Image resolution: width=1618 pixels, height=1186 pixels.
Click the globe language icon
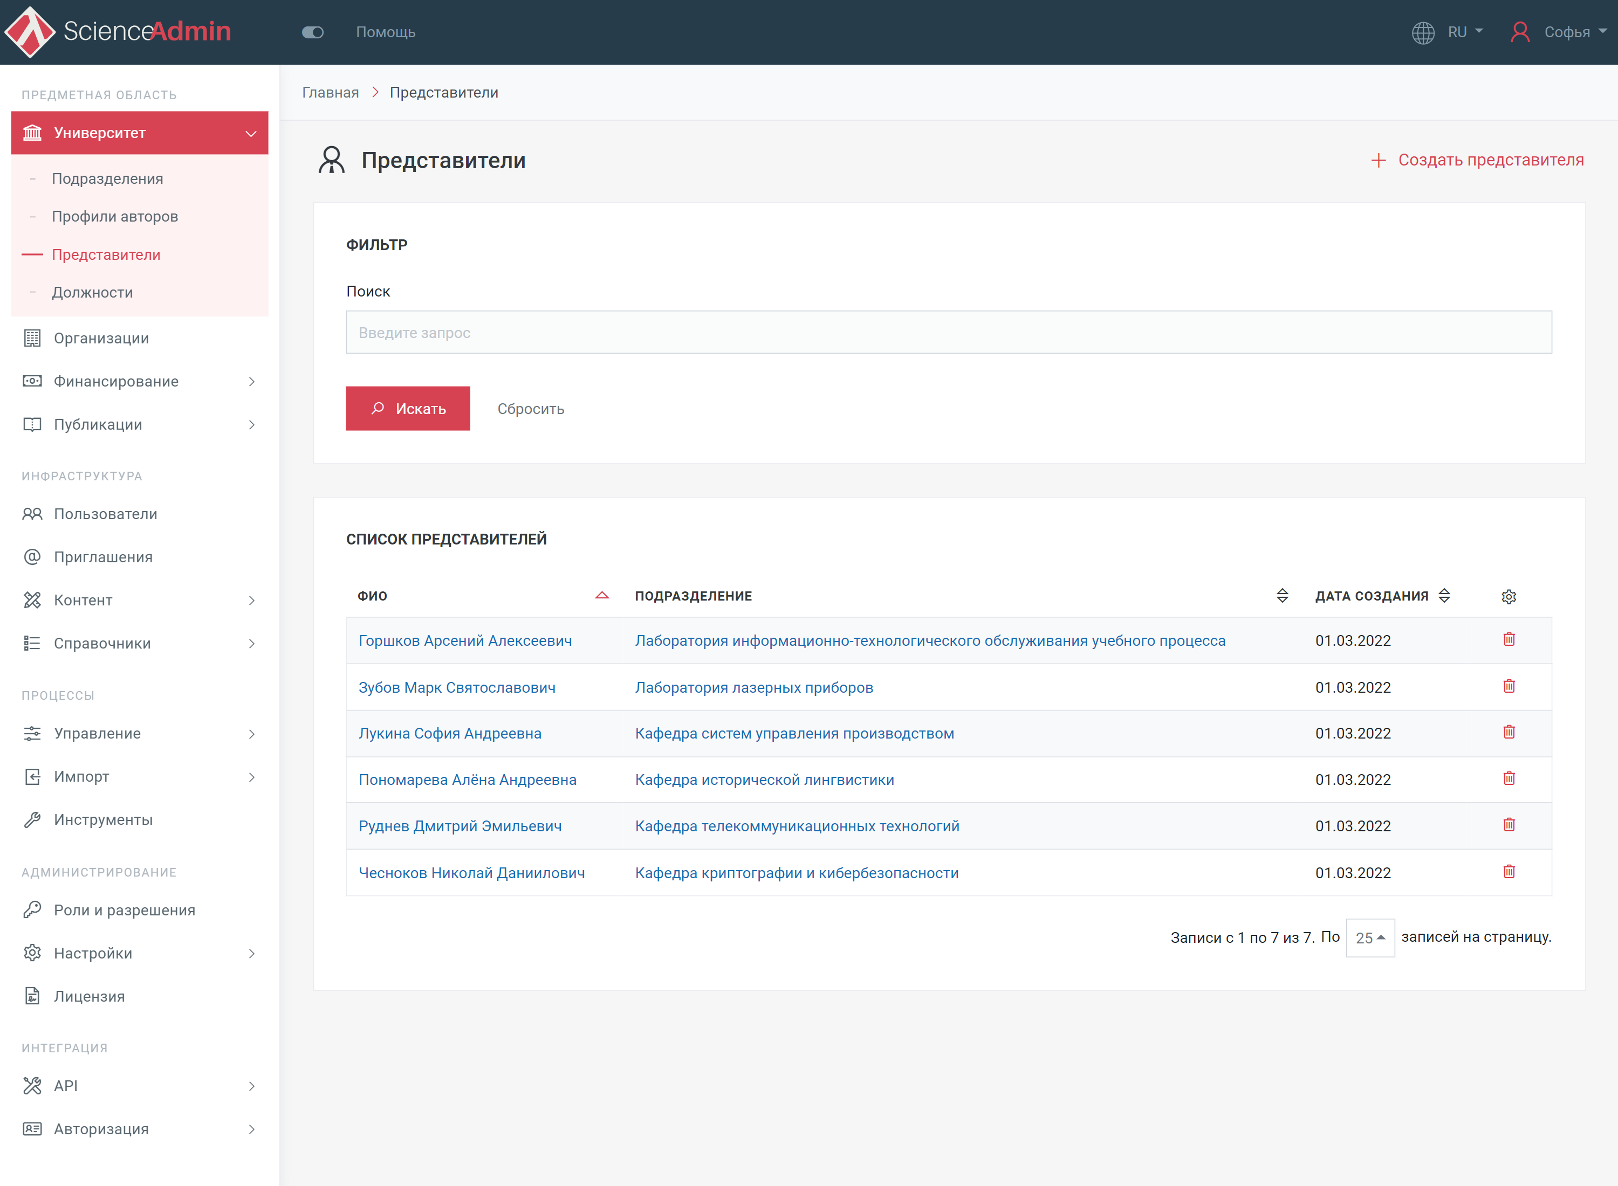[1423, 32]
